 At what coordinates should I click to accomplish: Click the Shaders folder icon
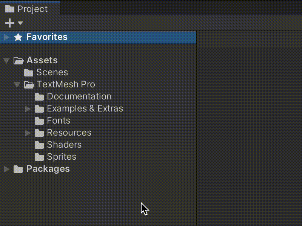click(39, 145)
